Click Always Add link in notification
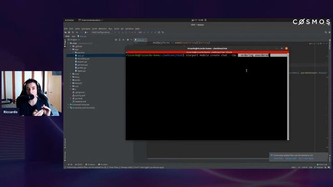The width and height of the screenshot is (333, 187). point(291,158)
